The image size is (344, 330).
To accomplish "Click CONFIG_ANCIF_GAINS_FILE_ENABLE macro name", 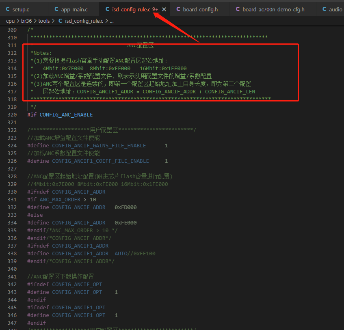I will (x=99, y=146).
